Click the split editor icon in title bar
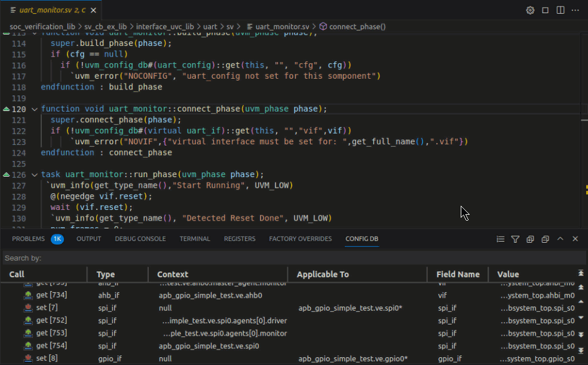Image resolution: width=588 pixels, height=365 pixels. (x=560, y=10)
